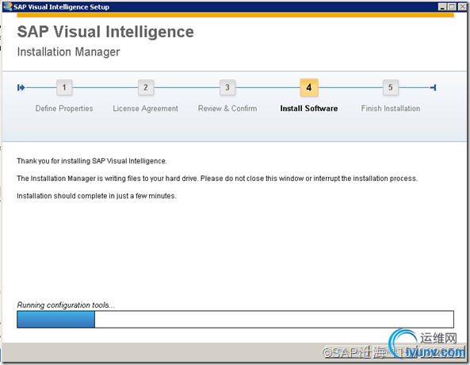470x365 pixels.
Task: Select the Finish Installation step label
Action: (390, 109)
